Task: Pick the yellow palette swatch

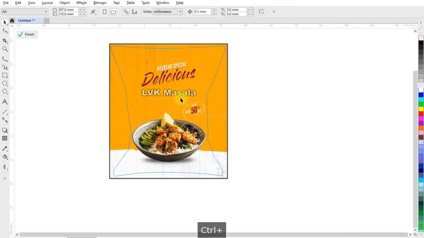Action: coord(421,109)
